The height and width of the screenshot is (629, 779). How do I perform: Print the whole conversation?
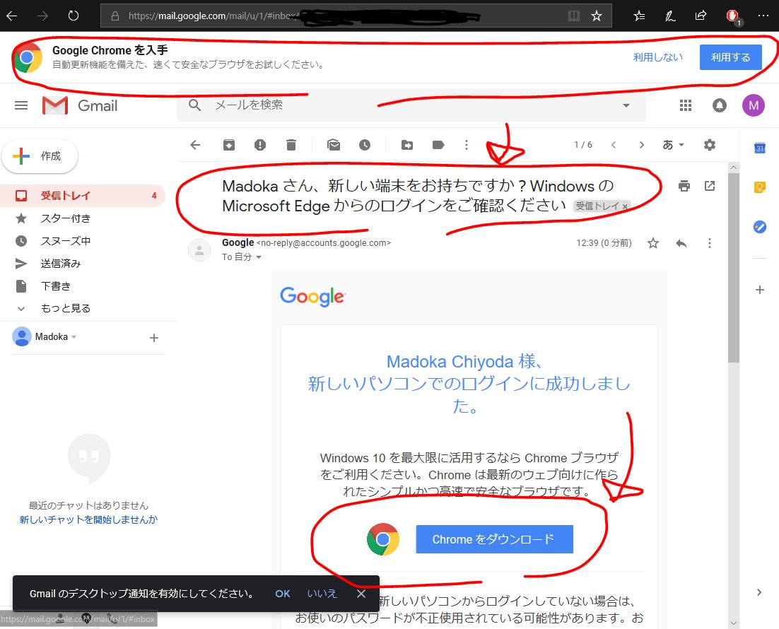pyautogui.click(x=684, y=186)
